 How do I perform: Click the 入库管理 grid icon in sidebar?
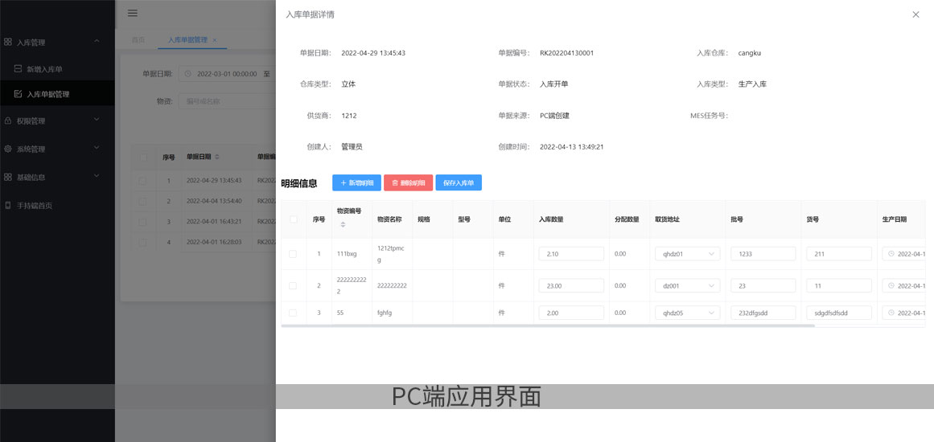point(7,42)
